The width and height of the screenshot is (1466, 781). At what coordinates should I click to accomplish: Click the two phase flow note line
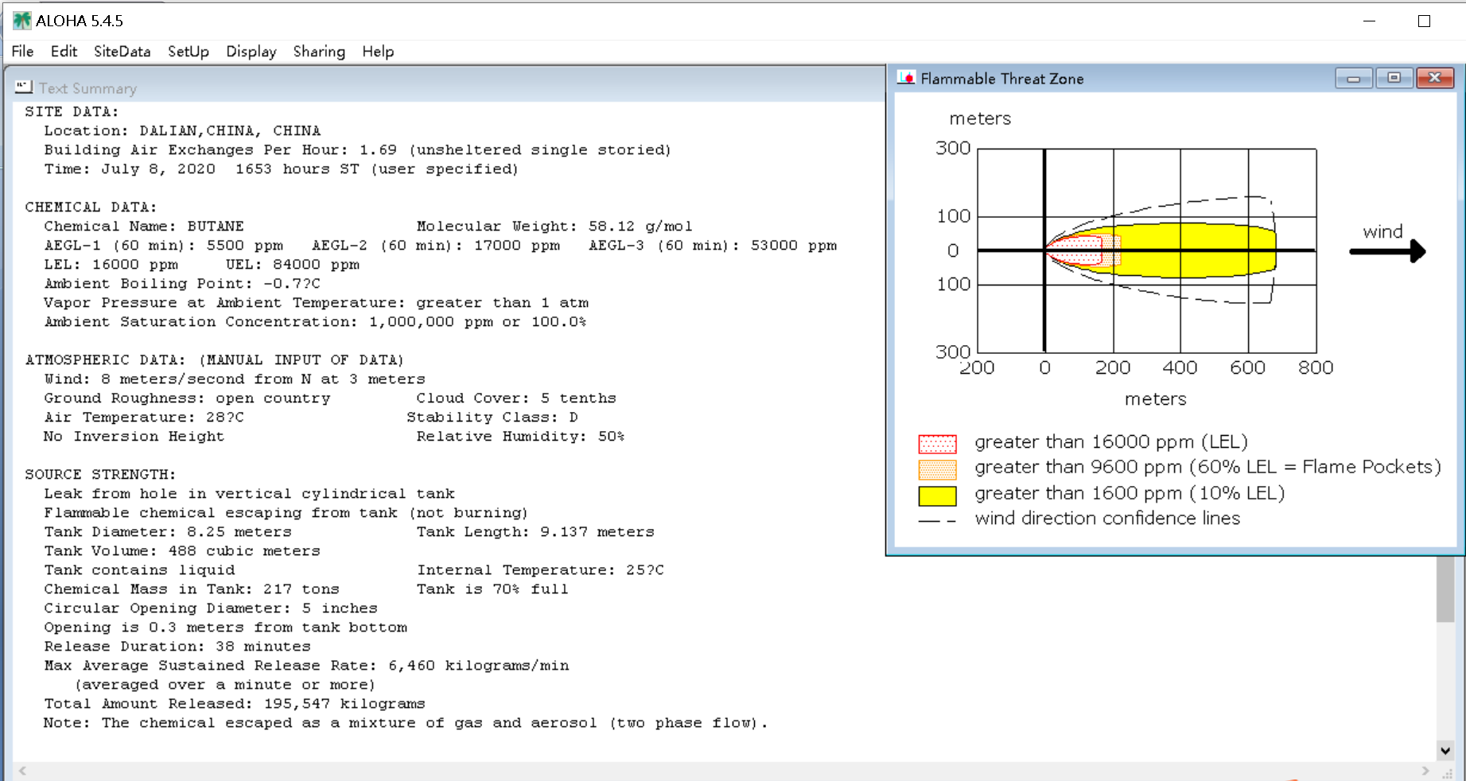pos(406,723)
